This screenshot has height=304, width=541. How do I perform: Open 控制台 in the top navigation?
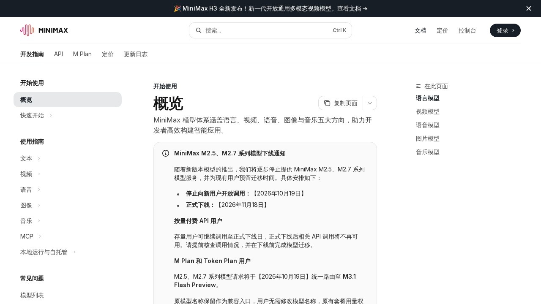click(467, 30)
